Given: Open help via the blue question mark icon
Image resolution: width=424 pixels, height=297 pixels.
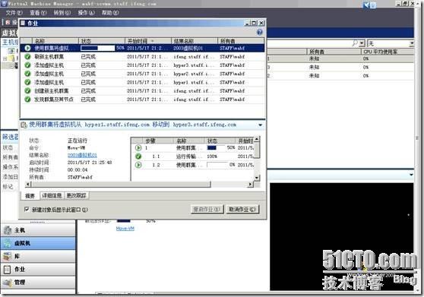Looking at the screenshot, I should tap(260, 32).
